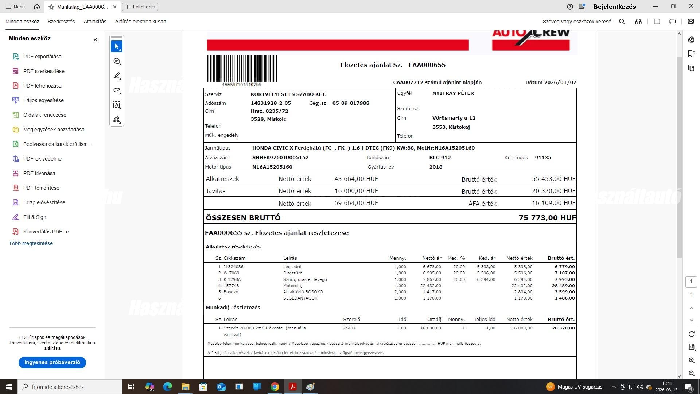
Task: Open the bookmarks panel icon
Action: pyautogui.click(x=691, y=54)
